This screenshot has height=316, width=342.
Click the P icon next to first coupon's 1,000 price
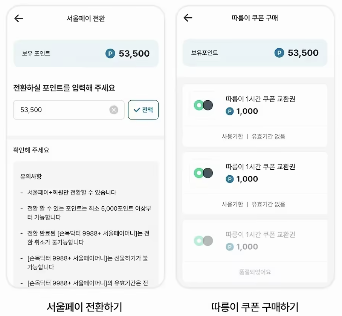tap(230, 111)
